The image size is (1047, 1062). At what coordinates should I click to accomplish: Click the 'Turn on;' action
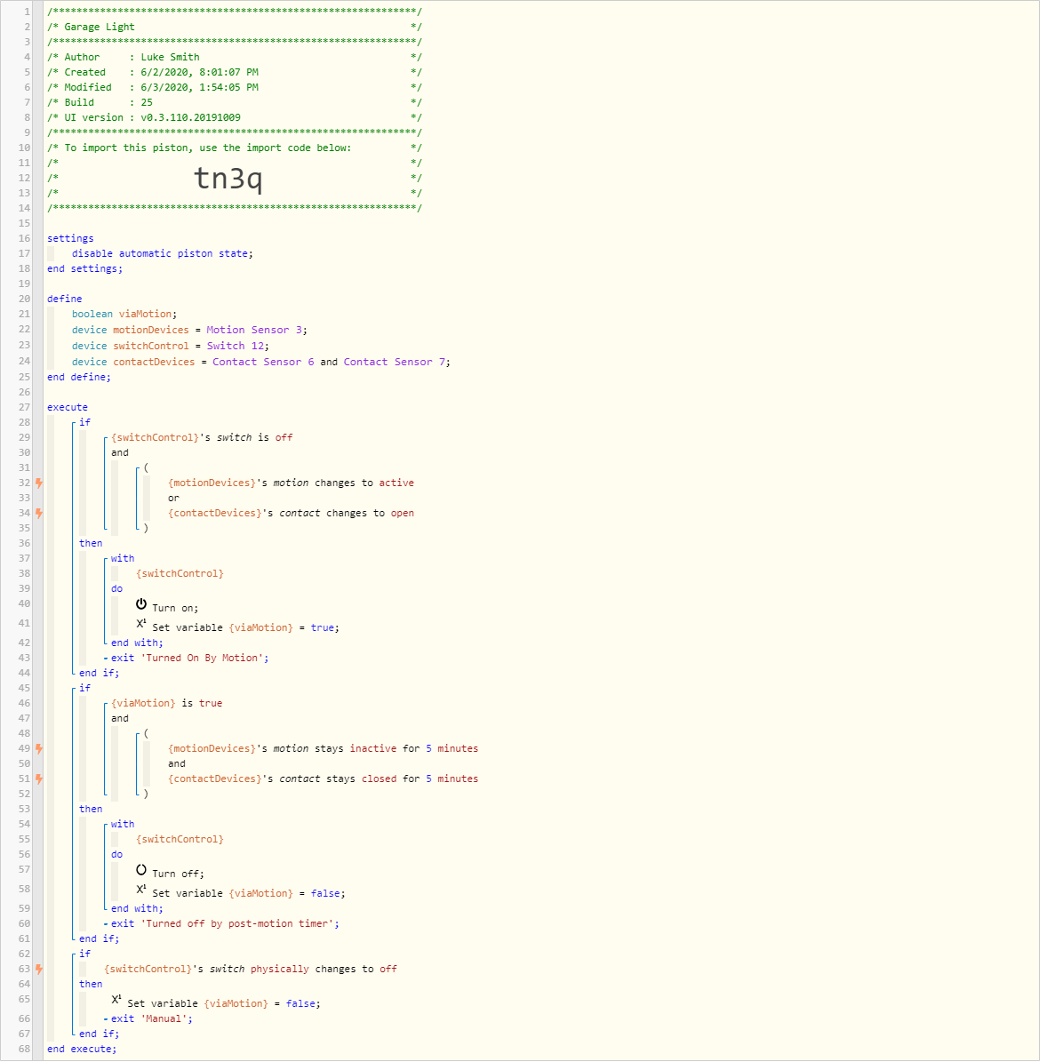click(175, 608)
